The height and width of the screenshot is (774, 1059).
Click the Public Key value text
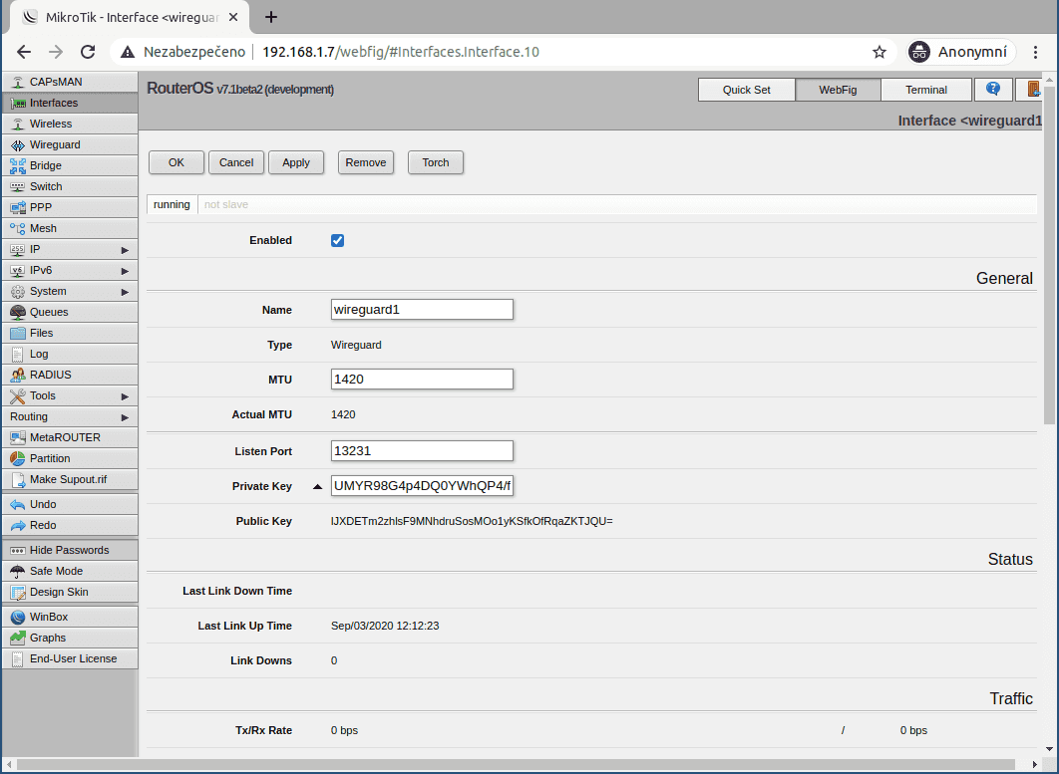472,521
